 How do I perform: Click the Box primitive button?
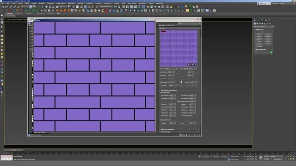[x=259, y=34]
